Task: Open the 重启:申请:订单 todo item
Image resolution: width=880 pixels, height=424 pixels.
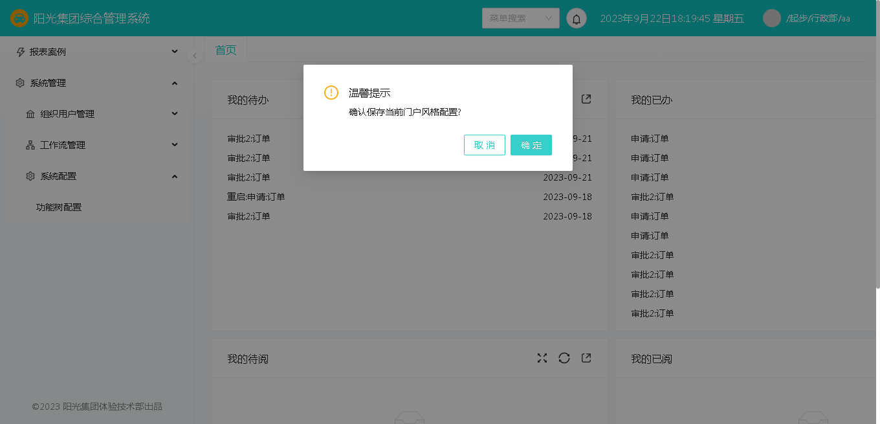Action: (x=256, y=197)
